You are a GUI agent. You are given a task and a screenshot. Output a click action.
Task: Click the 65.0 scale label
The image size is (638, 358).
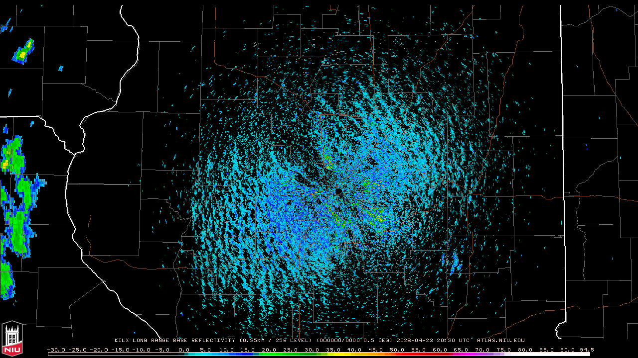(462, 350)
